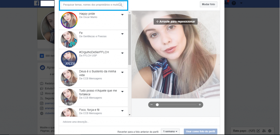
Task: Click the background profile picture on the page
Action: [x=48, y=27]
